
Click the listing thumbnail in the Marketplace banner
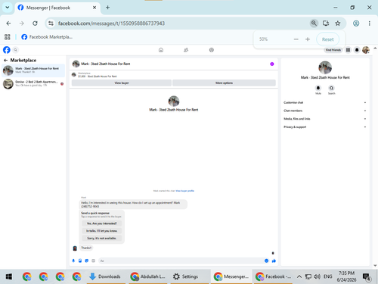[74, 74]
